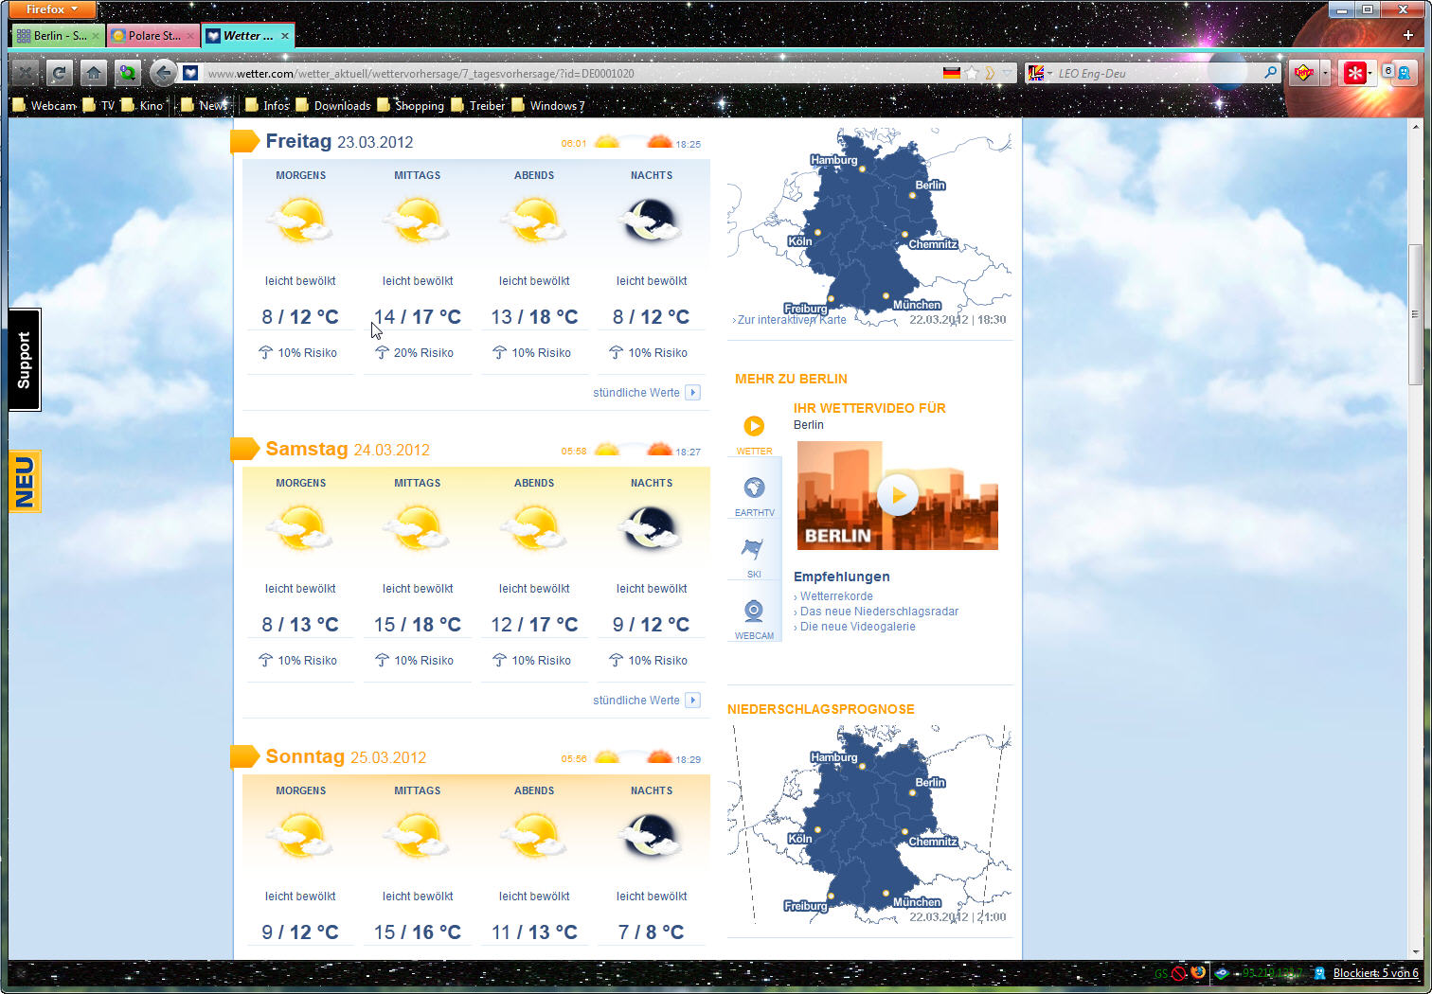Open the Webcam icon in the sidebar
This screenshot has height=994, width=1432.
coord(754,612)
